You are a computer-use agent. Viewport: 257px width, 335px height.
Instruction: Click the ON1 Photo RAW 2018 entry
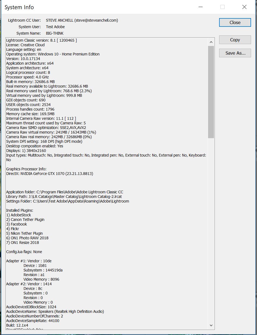point(27,238)
